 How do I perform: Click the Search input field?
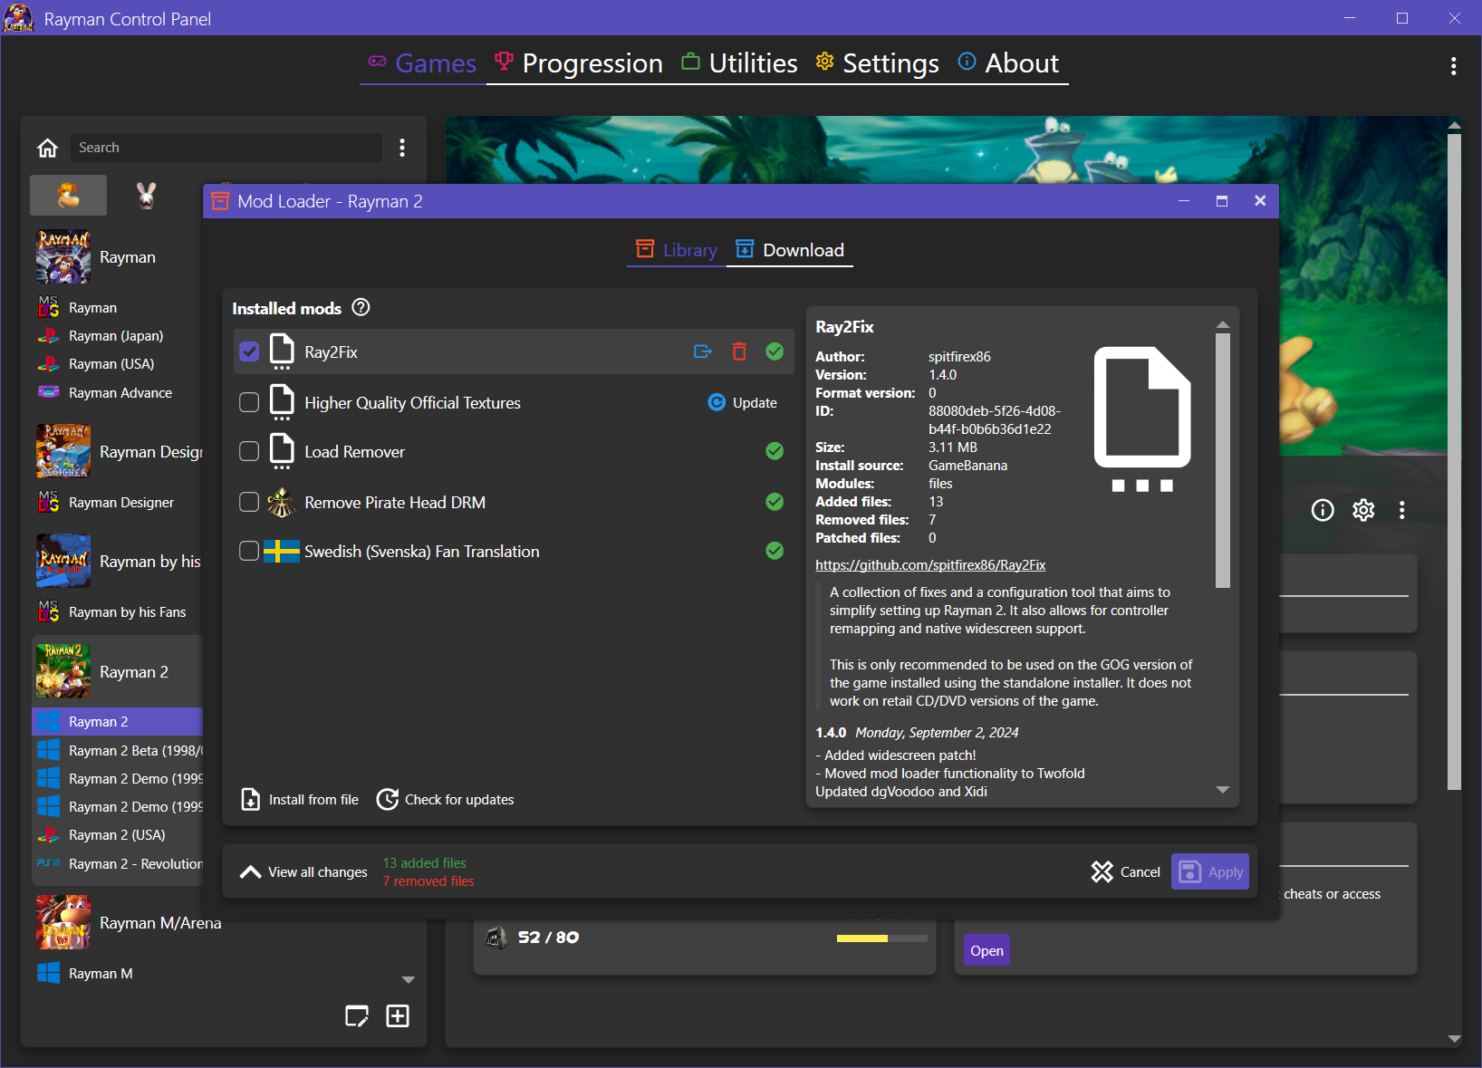(x=226, y=148)
